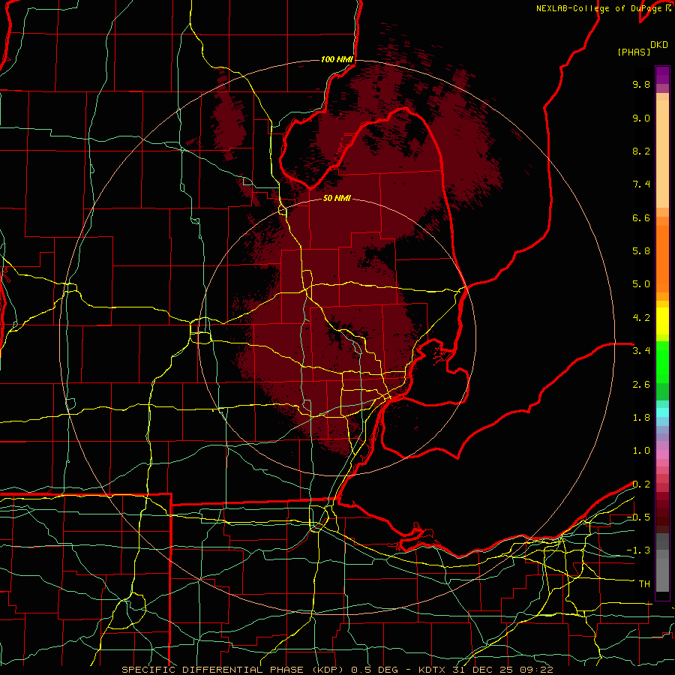Click the DKD label above the color scale

pos(659,45)
